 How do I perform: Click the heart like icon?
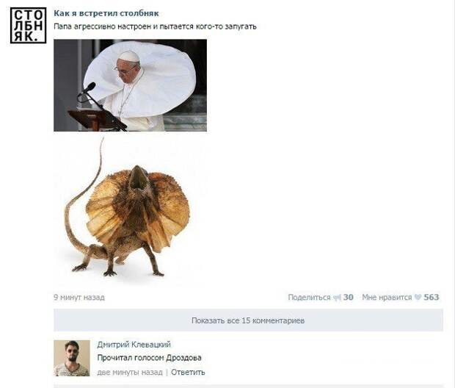pyautogui.click(x=418, y=298)
